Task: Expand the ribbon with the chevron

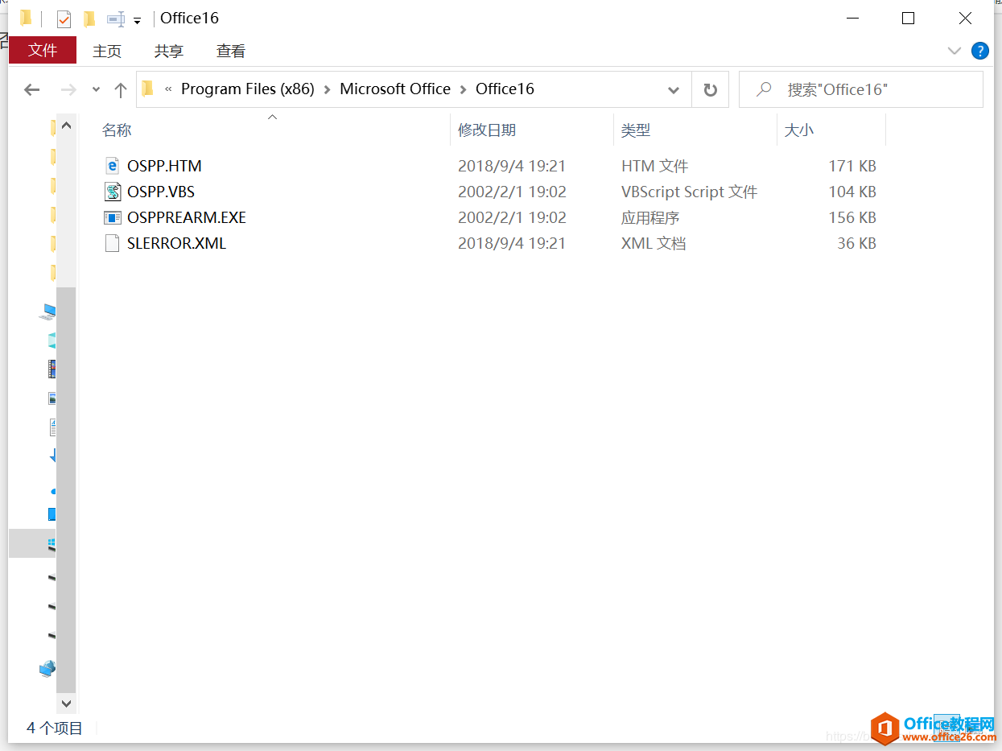Action: pos(955,51)
